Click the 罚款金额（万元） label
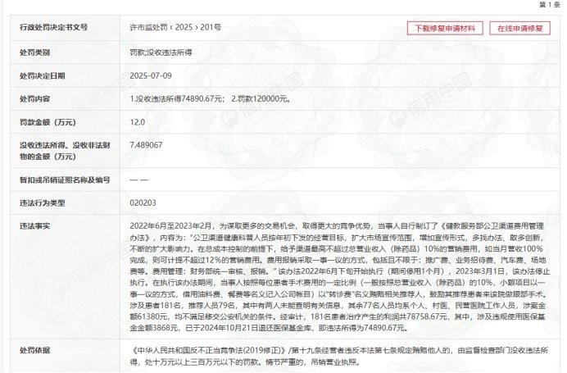 pyautogui.click(x=48, y=122)
